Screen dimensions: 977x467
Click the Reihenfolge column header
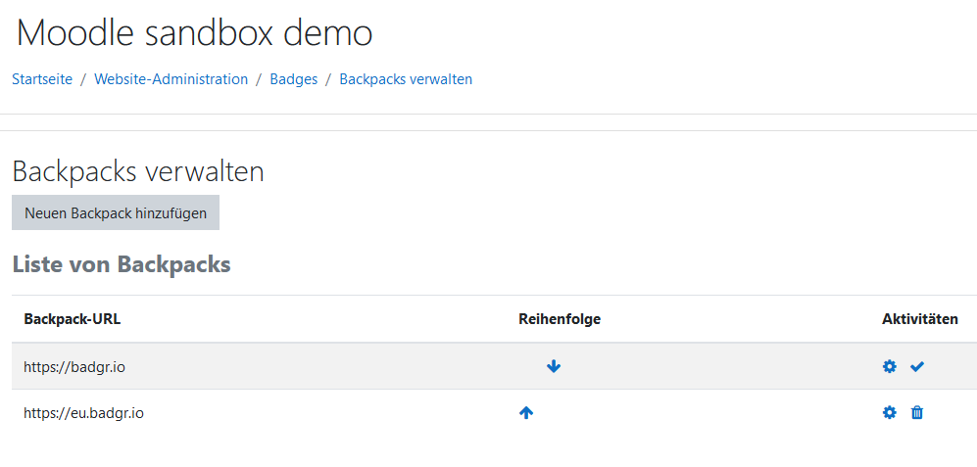coord(560,319)
